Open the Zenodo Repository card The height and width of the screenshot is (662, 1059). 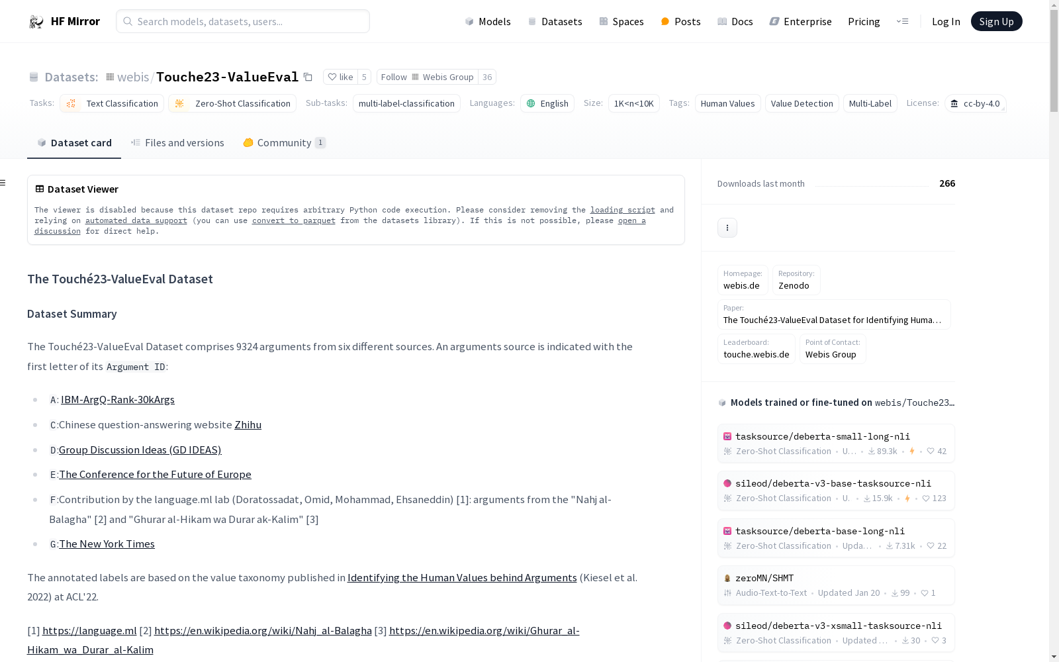point(796,280)
